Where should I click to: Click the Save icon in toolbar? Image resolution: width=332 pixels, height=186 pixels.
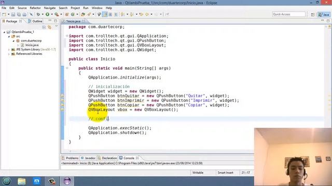(13, 14)
